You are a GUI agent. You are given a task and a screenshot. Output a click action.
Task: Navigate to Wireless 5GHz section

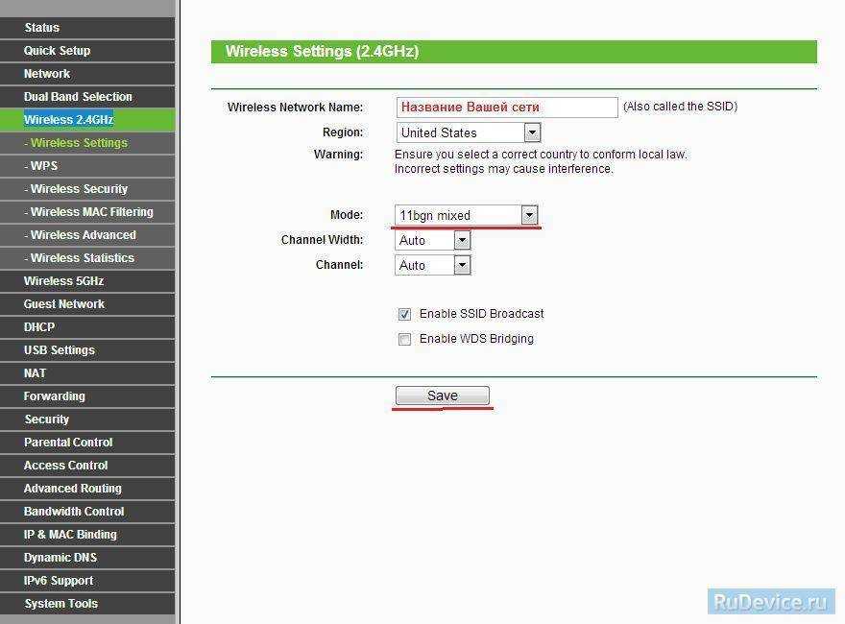tap(63, 281)
